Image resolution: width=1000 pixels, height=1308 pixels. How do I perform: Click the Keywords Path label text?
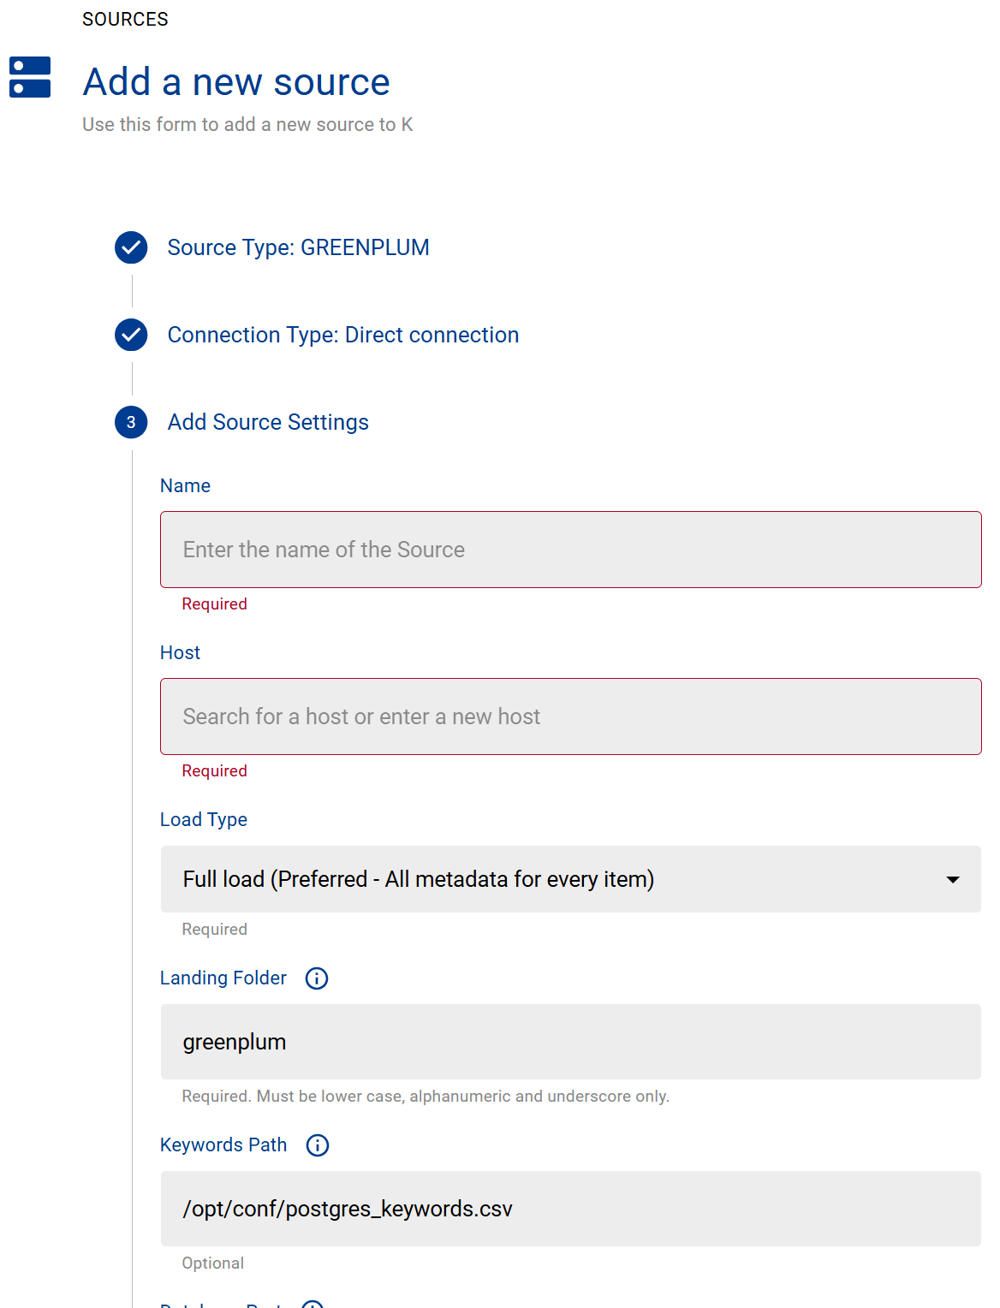pyautogui.click(x=223, y=1144)
